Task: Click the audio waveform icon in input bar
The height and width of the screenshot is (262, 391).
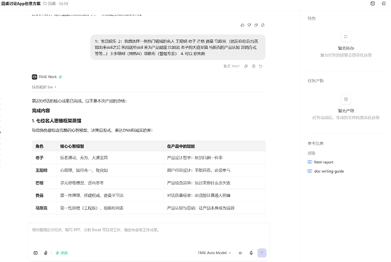Action: 240,253
